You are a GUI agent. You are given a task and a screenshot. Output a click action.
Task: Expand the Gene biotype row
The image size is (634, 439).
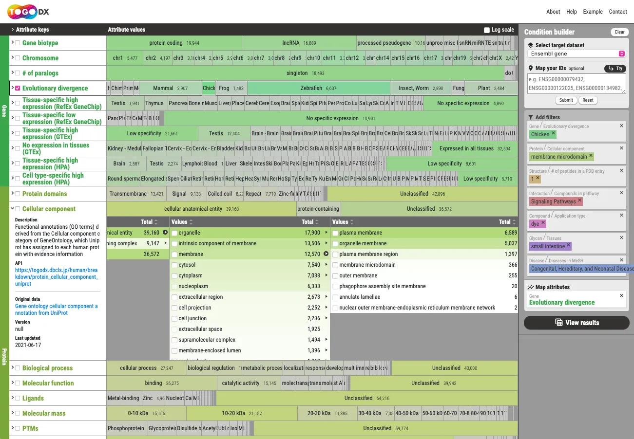[12, 43]
